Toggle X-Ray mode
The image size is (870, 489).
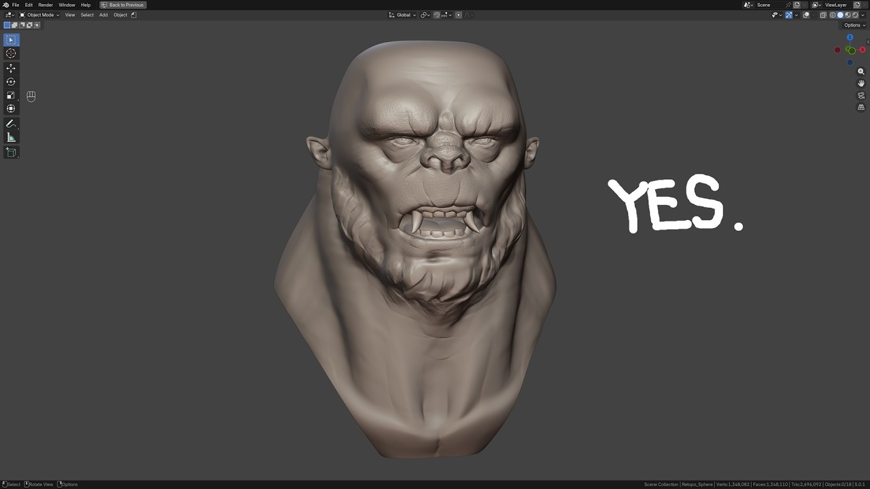click(x=823, y=15)
